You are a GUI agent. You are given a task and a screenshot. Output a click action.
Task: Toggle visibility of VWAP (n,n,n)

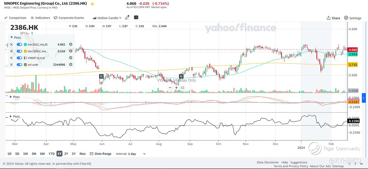pos(19,58)
